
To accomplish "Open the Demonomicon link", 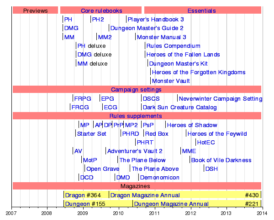I will pyautogui.click(x=160, y=178).
